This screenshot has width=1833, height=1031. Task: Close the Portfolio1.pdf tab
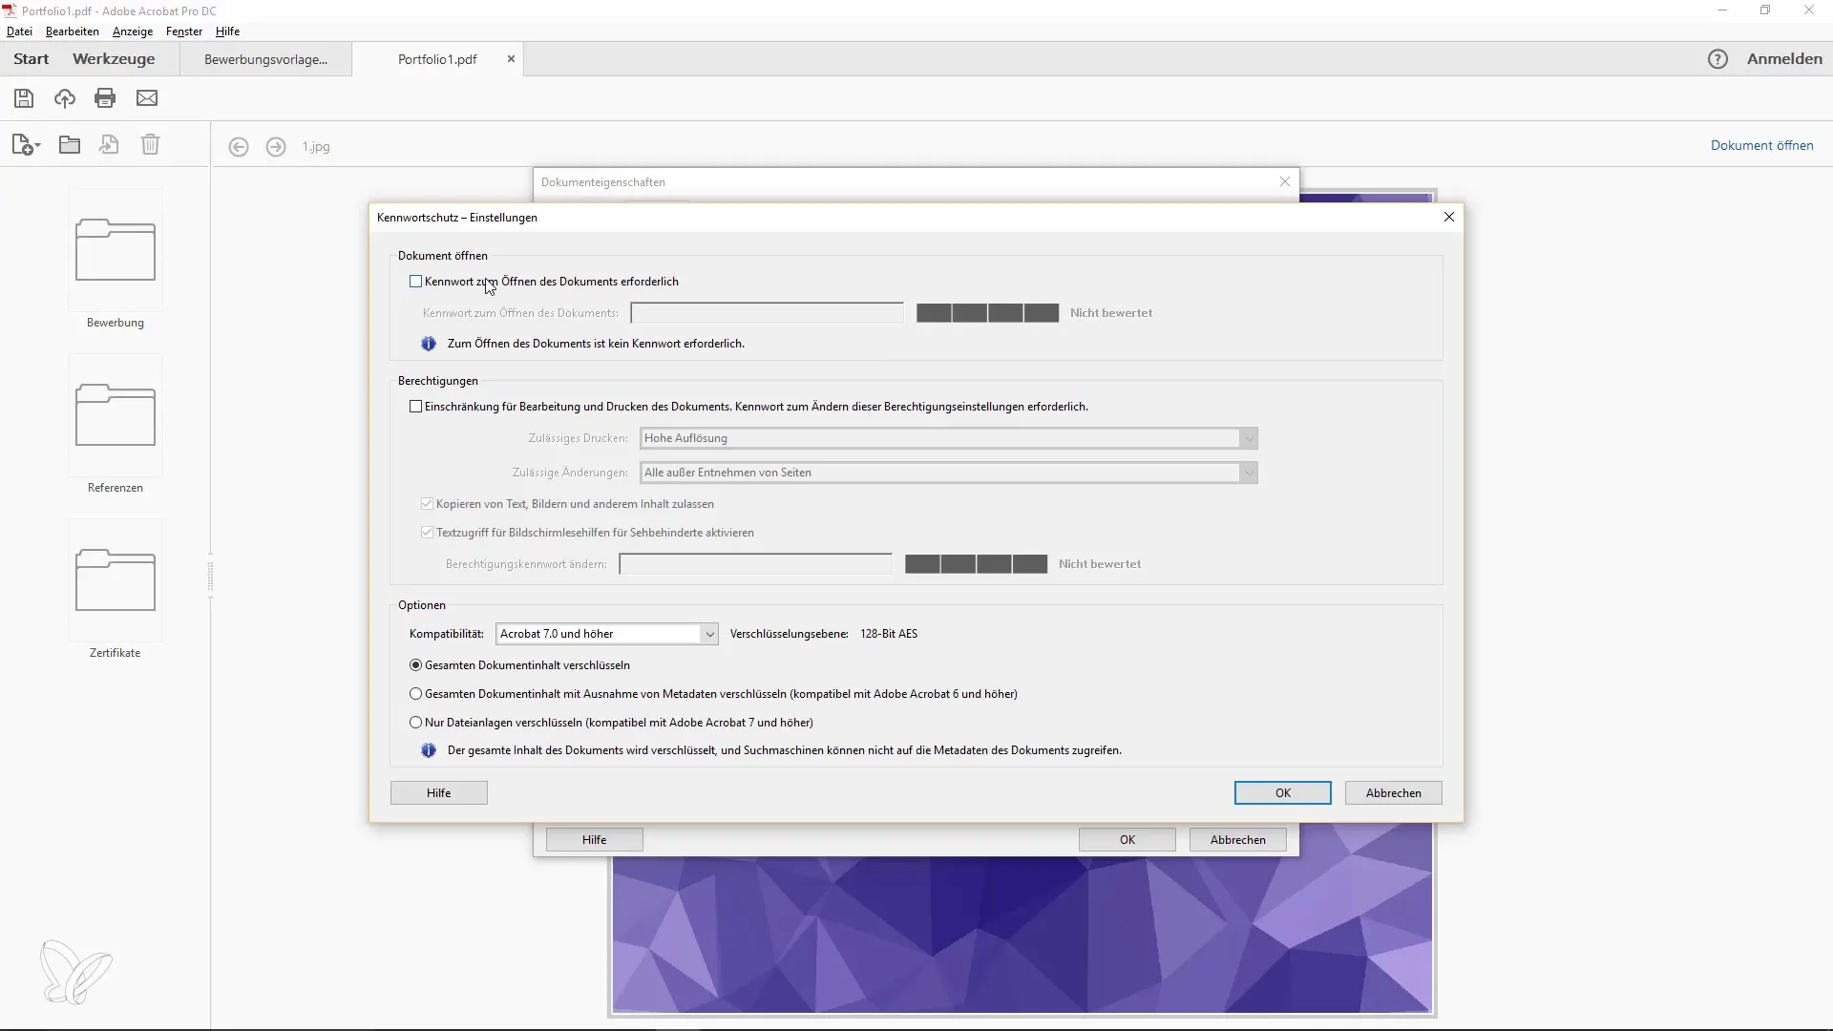point(511,59)
